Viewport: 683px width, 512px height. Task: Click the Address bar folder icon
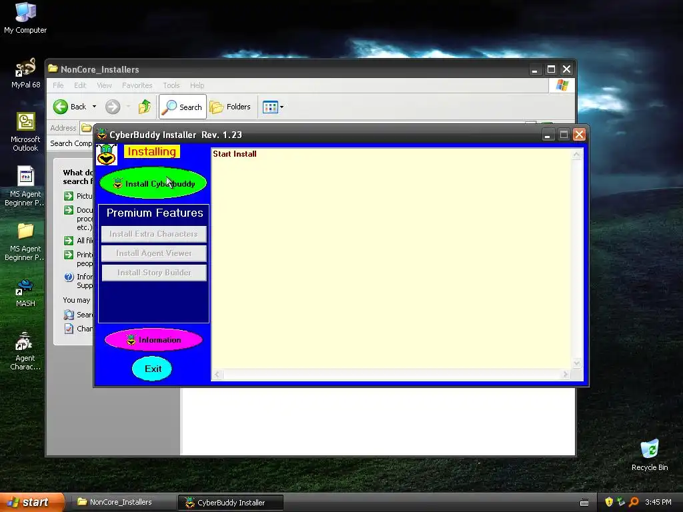pyautogui.click(x=86, y=128)
